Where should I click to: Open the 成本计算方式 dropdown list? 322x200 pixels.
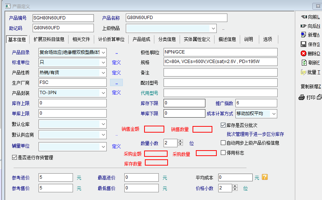[273, 114]
